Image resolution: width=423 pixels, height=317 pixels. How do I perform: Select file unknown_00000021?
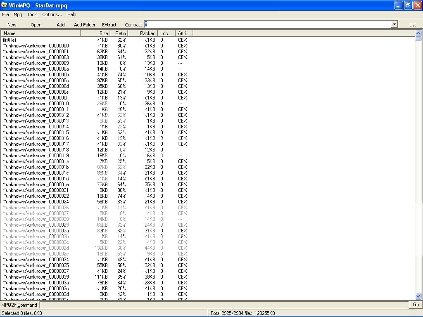point(36,190)
